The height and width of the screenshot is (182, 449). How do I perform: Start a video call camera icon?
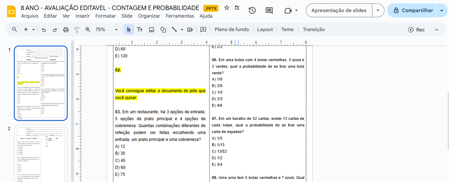coord(288,10)
